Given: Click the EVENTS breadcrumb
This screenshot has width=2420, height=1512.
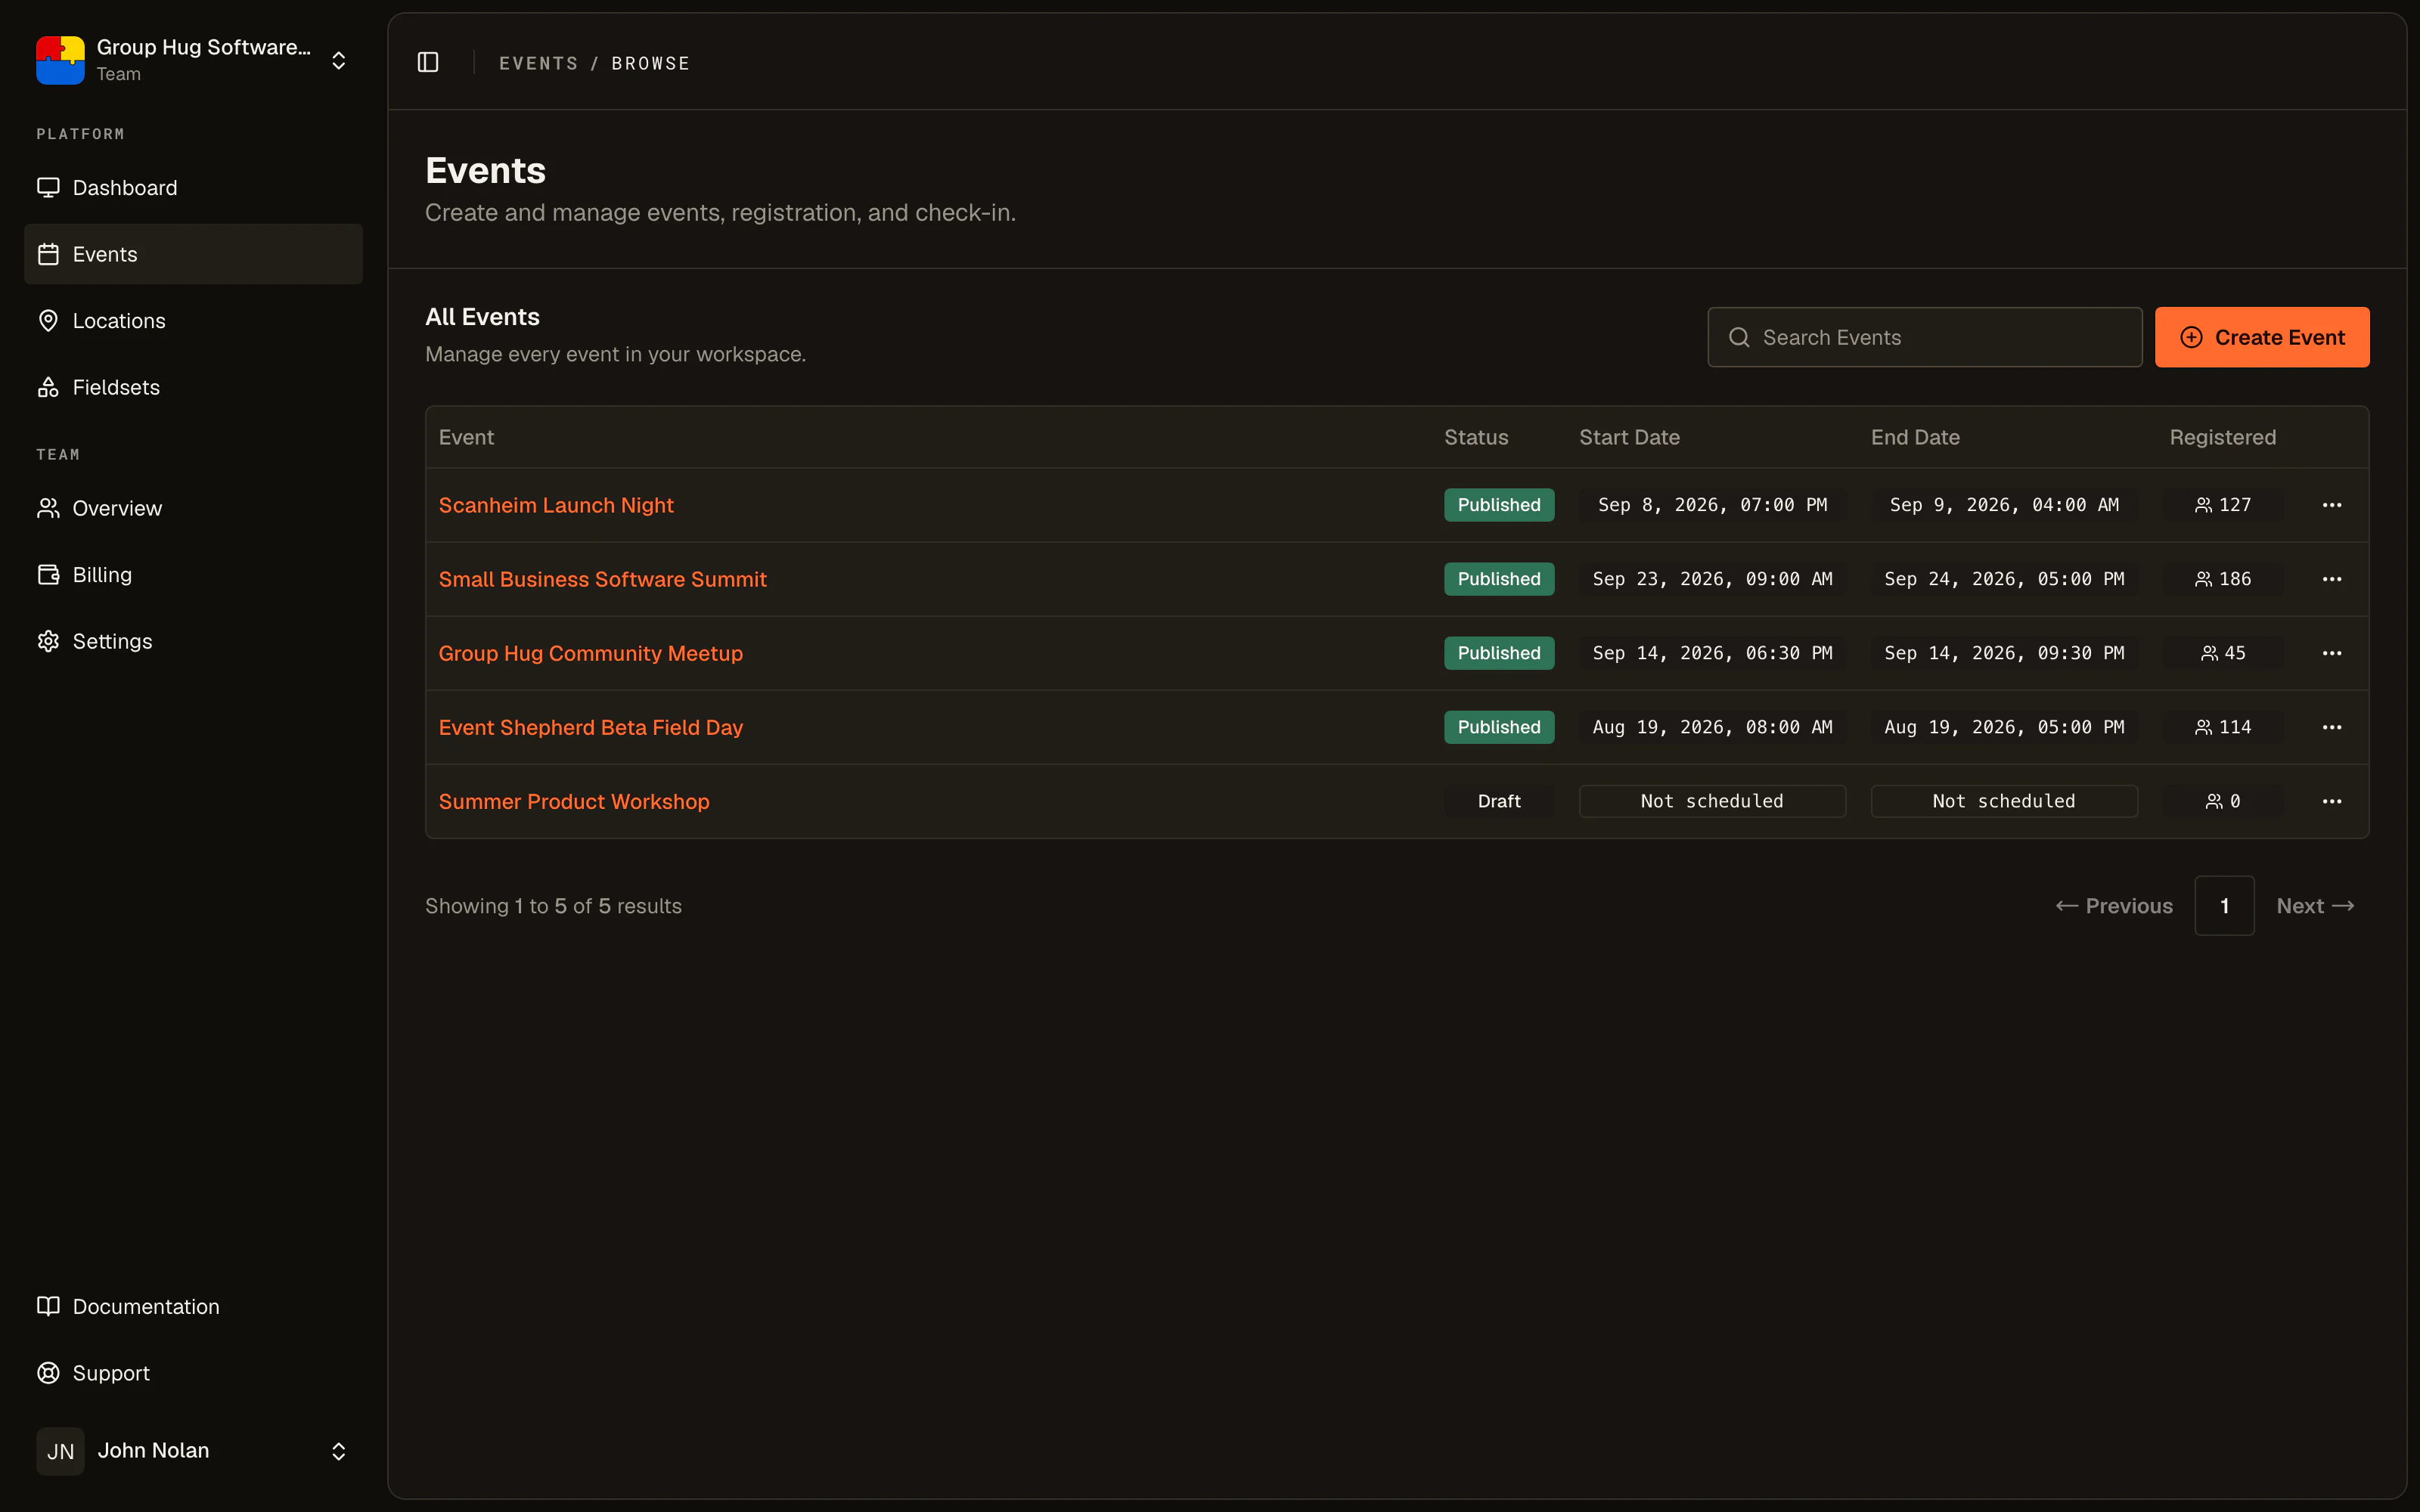Looking at the screenshot, I should pos(539,63).
